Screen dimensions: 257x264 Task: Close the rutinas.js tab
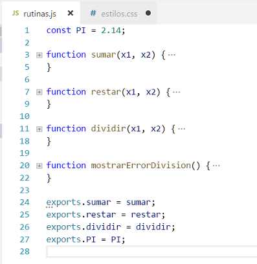[x=71, y=14]
